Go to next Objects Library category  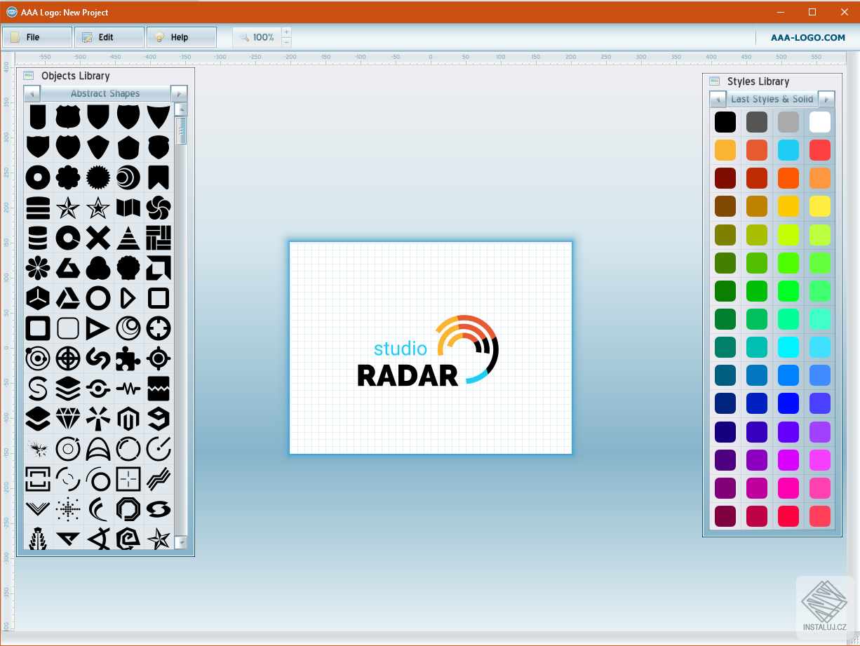click(180, 93)
